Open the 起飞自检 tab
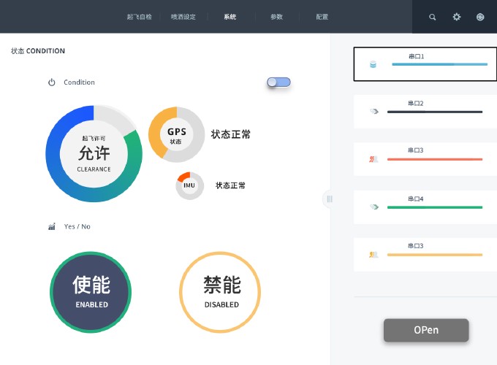The image size is (497, 365). click(x=139, y=17)
